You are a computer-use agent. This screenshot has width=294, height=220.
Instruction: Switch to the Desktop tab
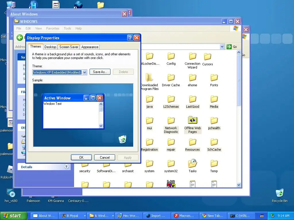50,47
